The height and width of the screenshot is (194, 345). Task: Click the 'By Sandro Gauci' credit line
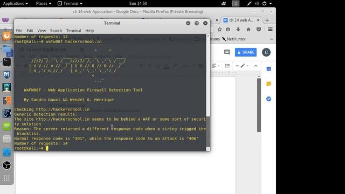pyautogui.click(x=68, y=100)
